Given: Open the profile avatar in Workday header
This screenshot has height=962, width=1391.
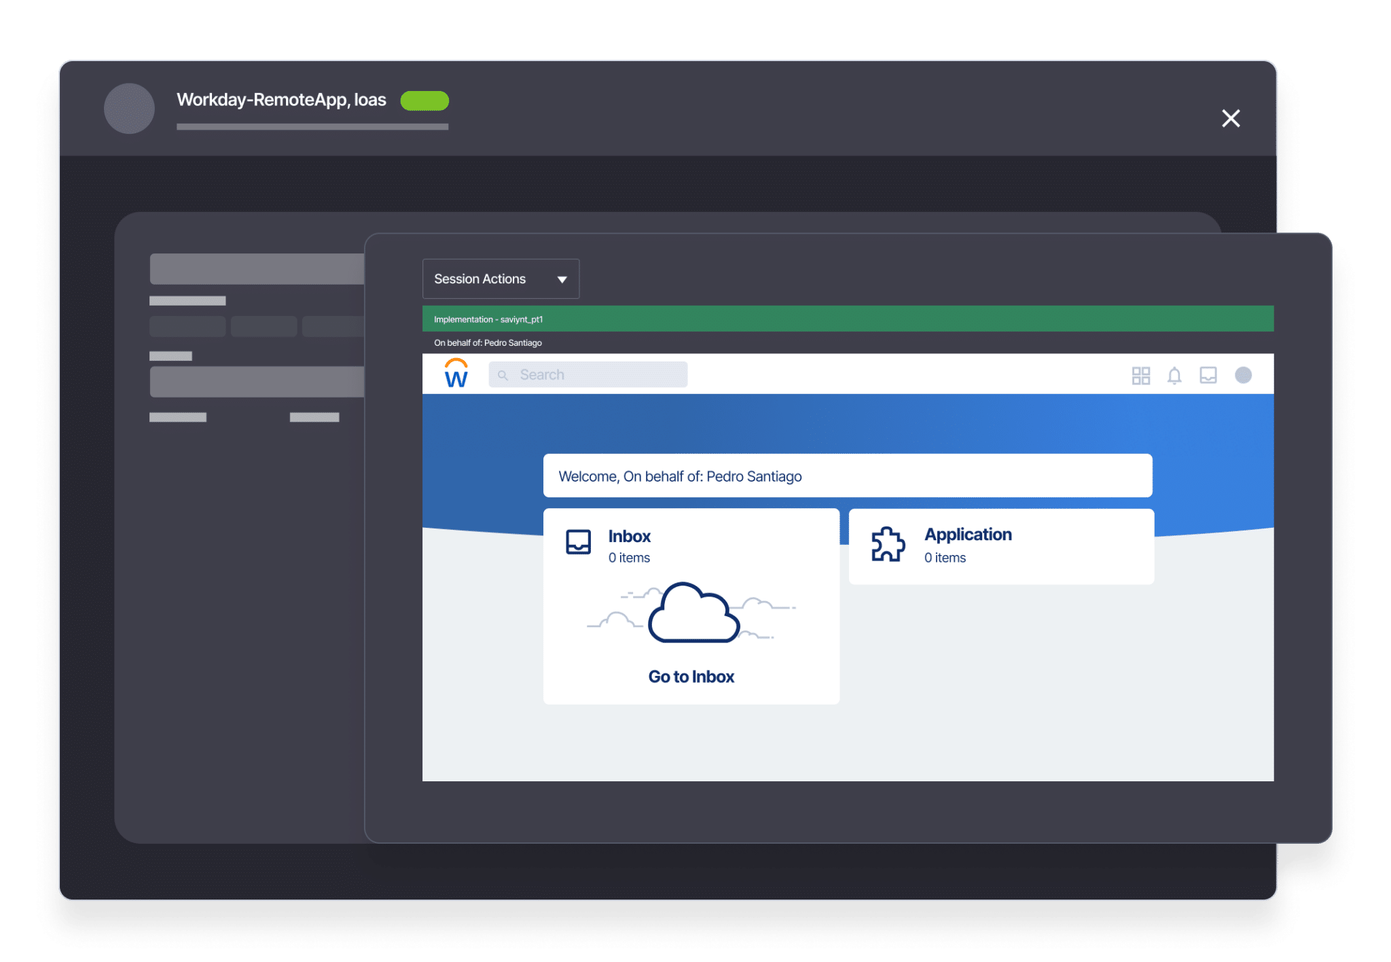Looking at the screenshot, I should click(x=1243, y=375).
